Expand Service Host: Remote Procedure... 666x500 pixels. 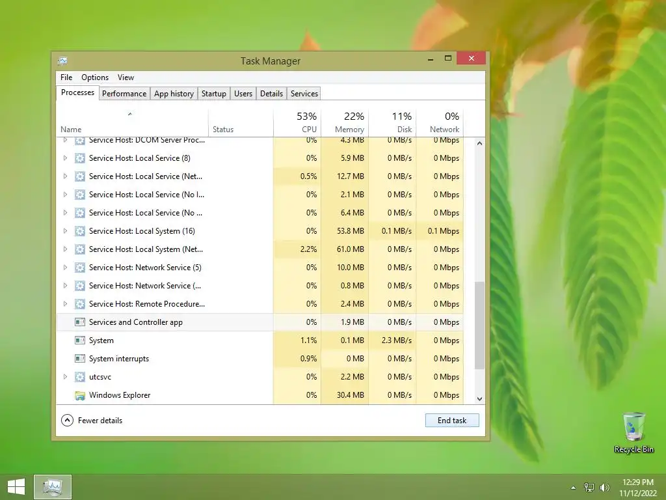point(65,304)
